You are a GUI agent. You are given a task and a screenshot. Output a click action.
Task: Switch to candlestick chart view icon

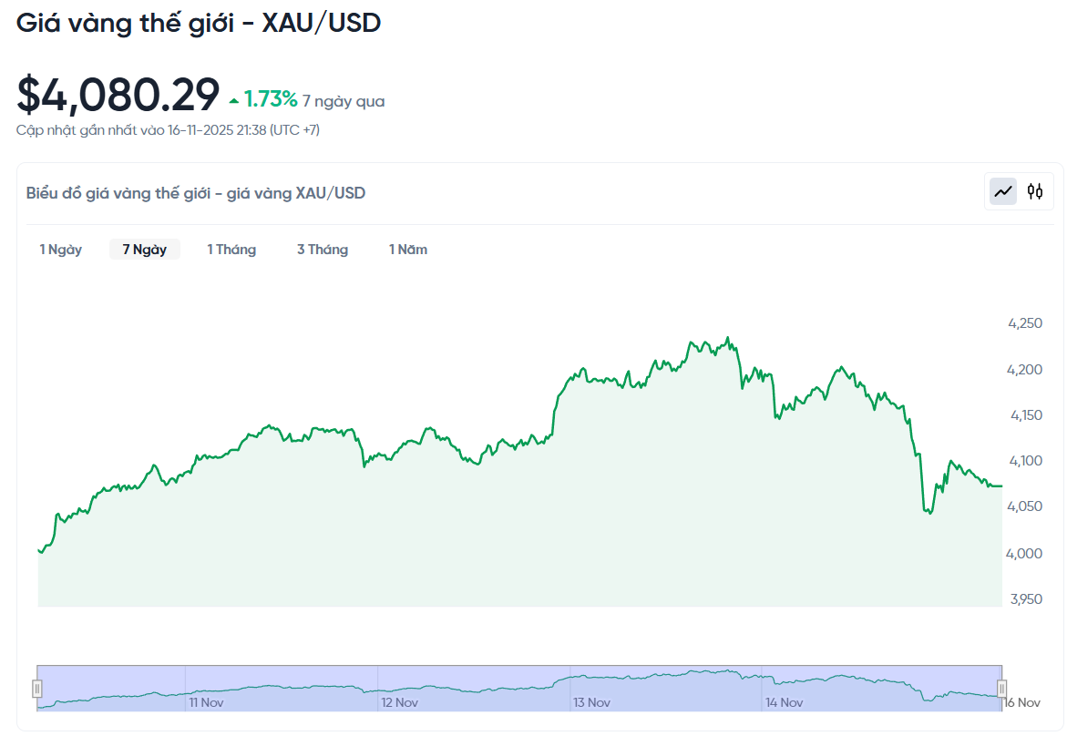1034,191
